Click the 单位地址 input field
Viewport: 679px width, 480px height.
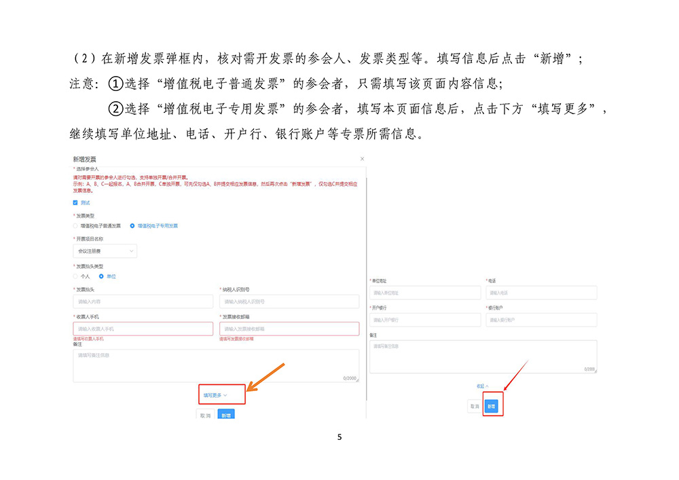point(425,293)
